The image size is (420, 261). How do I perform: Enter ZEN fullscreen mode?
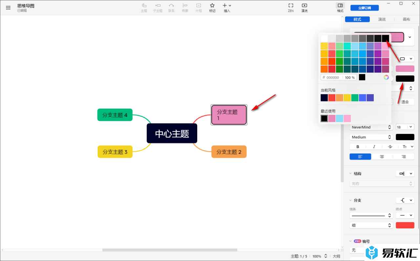(x=291, y=8)
